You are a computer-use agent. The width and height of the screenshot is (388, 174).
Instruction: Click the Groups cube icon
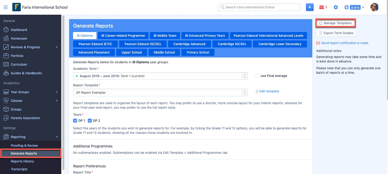pos(6,109)
